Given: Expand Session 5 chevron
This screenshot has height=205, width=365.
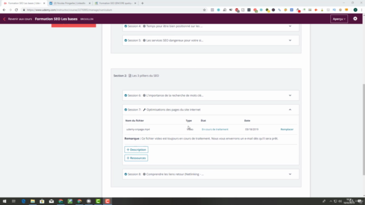Looking at the screenshot, I should coord(290,40).
